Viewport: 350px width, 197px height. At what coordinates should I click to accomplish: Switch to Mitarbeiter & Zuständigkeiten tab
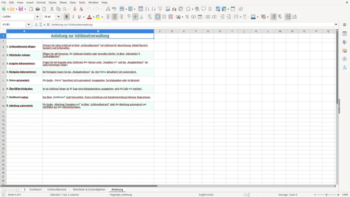coord(89,189)
